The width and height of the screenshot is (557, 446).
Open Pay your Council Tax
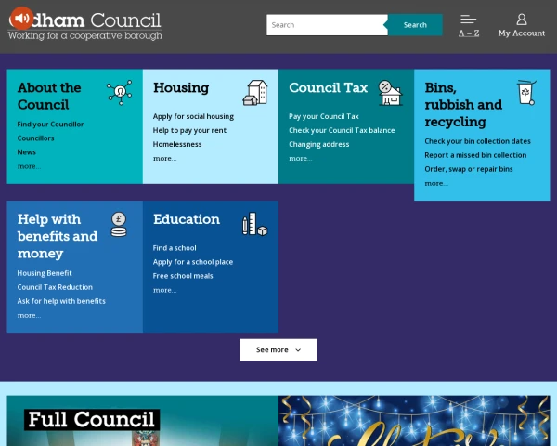(x=324, y=116)
